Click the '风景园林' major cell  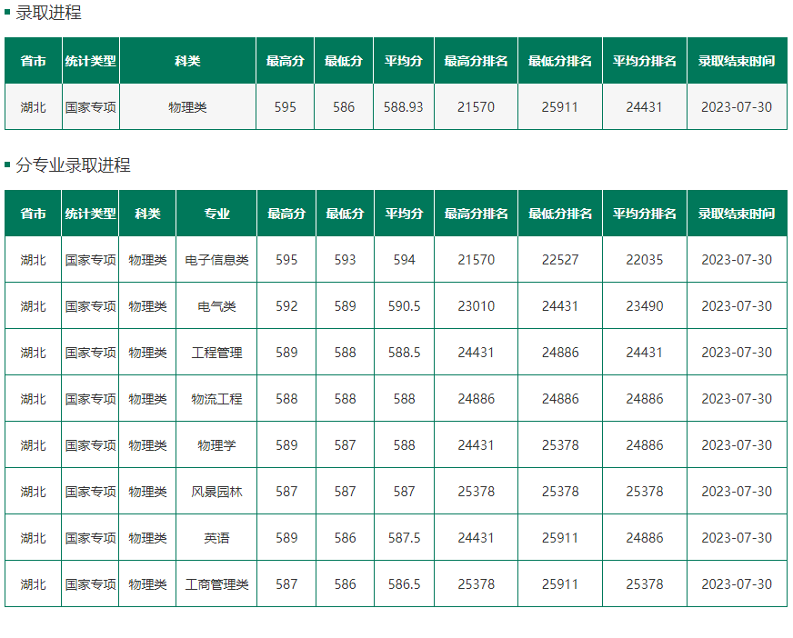(216, 492)
